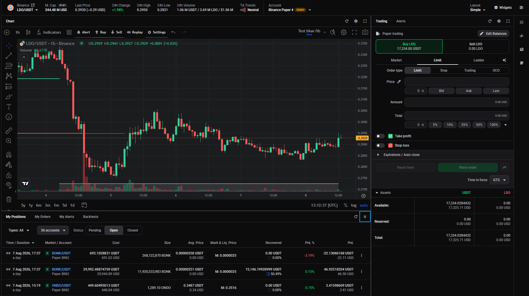
Task: Select the trend line drawing tool
Action: point(9,56)
